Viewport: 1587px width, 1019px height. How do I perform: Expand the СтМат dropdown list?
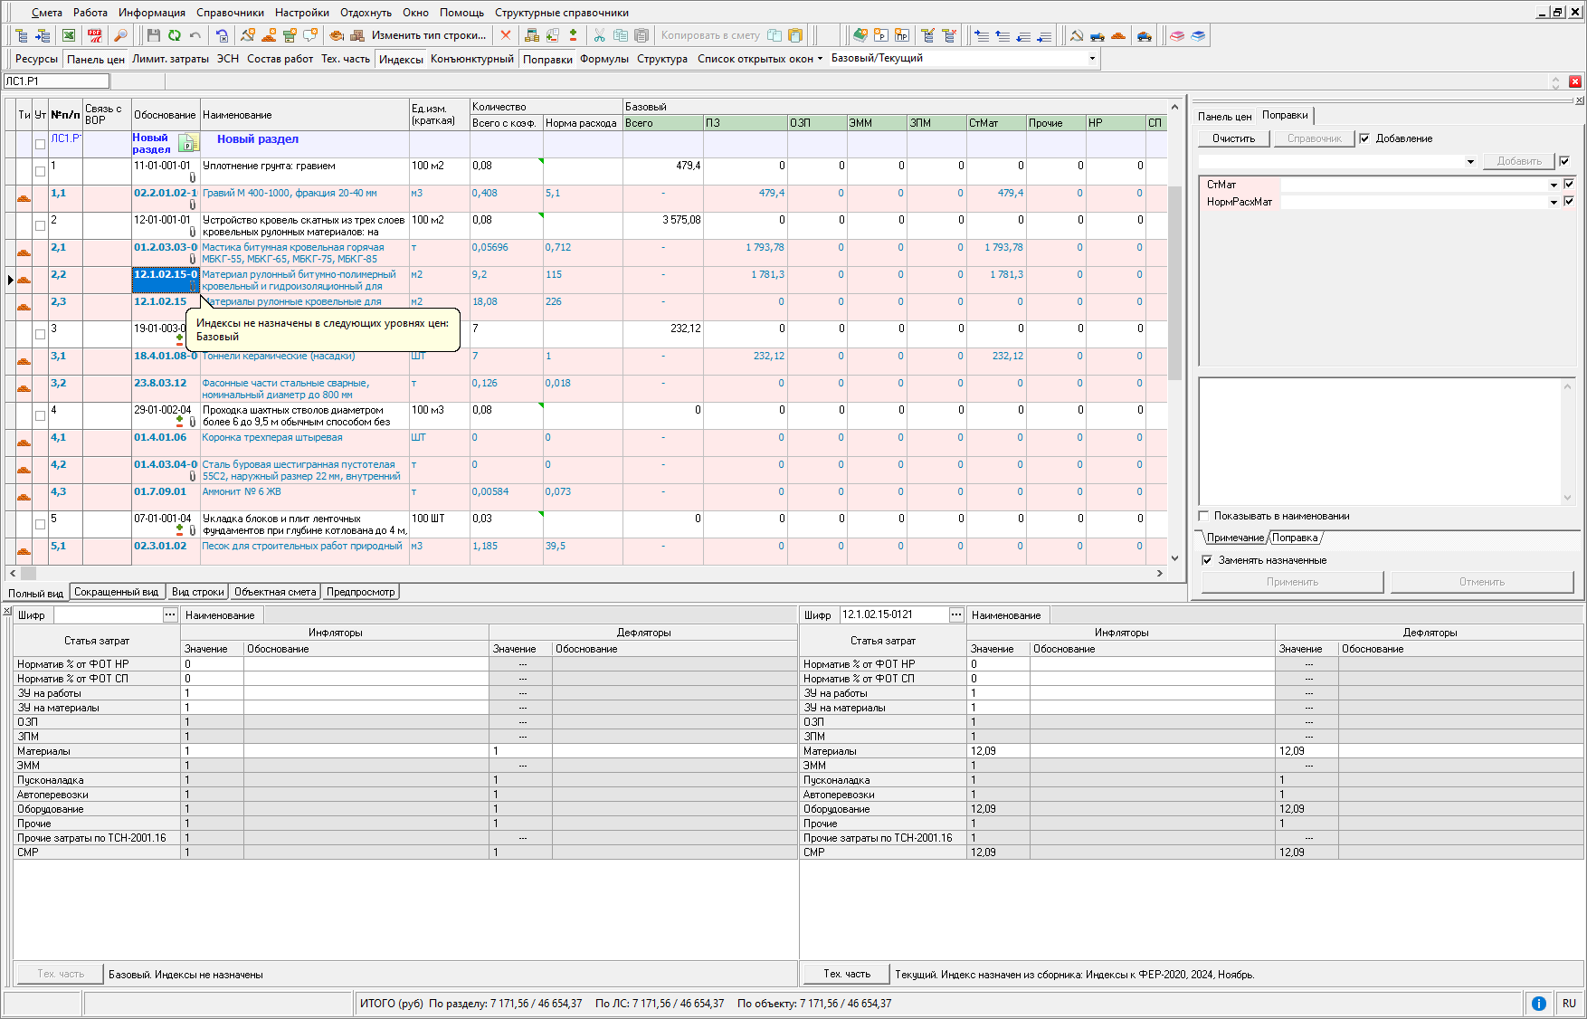pos(1554,185)
